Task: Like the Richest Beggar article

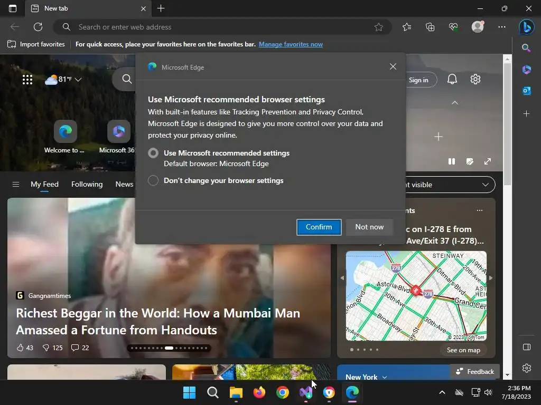Action: click(x=24, y=348)
